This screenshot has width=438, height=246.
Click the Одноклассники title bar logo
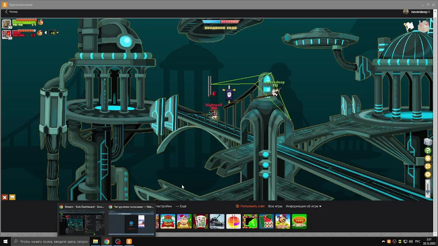coord(5,5)
